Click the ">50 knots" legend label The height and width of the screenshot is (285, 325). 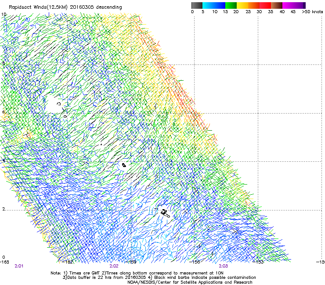pyautogui.click(x=312, y=12)
